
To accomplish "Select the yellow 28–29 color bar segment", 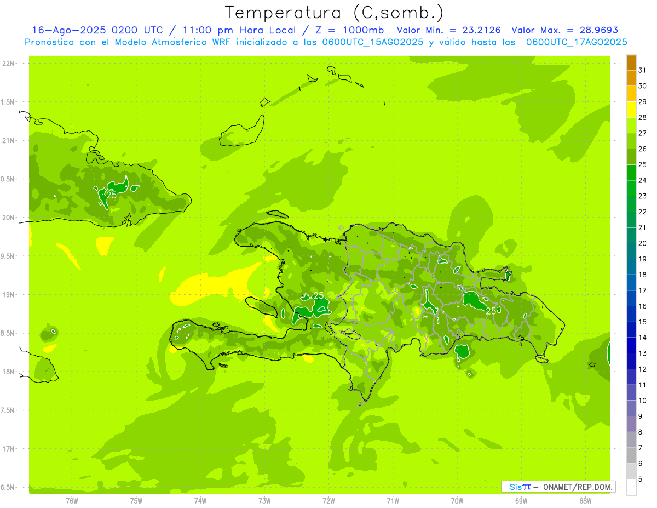I will pyautogui.click(x=631, y=110).
